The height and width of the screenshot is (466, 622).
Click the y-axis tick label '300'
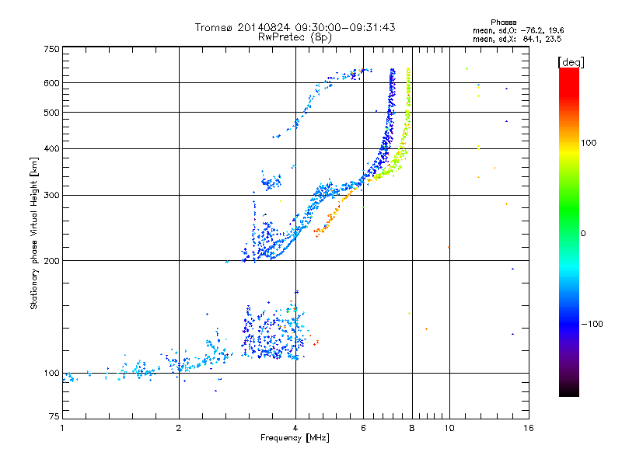tap(51, 196)
